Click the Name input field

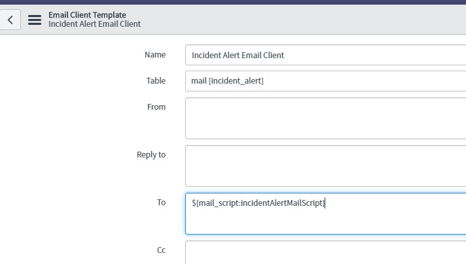click(x=325, y=55)
